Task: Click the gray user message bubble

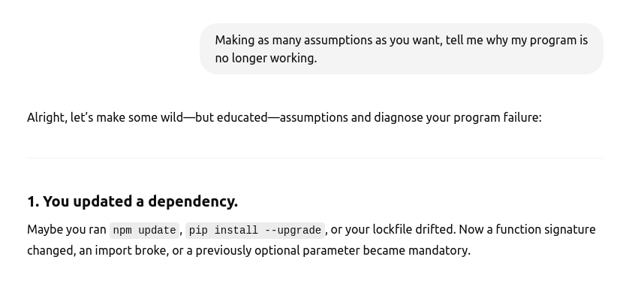Action: (402, 49)
